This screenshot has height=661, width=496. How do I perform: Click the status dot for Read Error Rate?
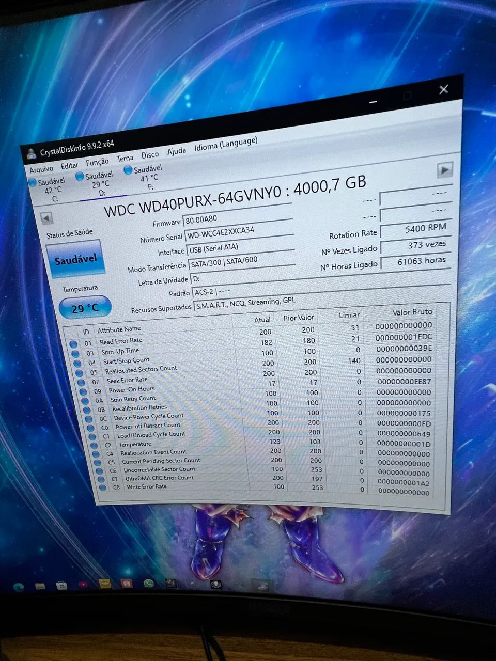click(x=73, y=344)
